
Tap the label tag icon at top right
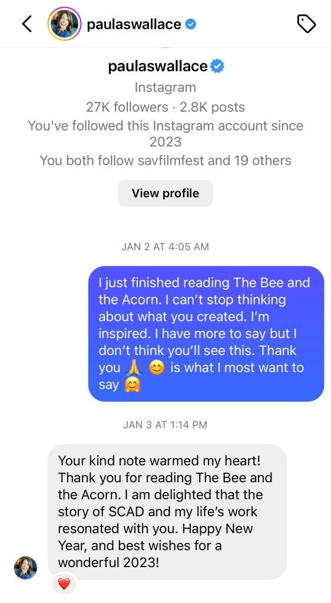tap(306, 24)
